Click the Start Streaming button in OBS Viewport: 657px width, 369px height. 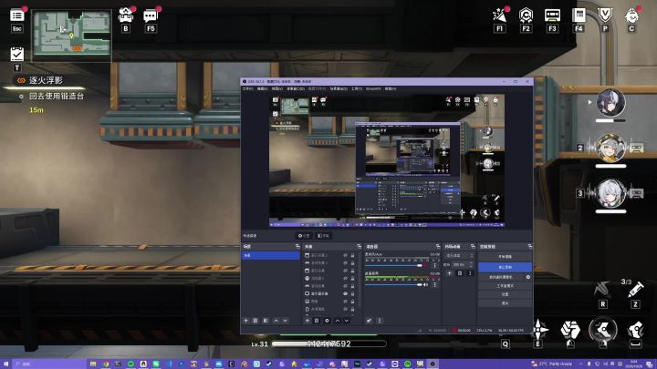505,256
